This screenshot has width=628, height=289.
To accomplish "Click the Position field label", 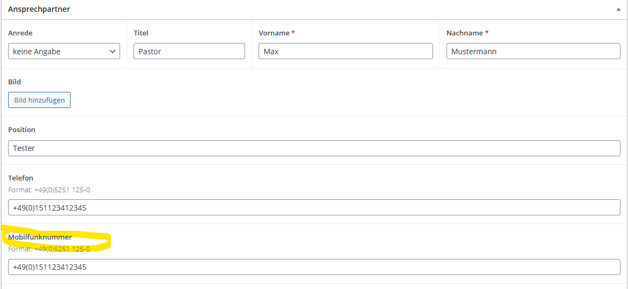I will point(22,130).
